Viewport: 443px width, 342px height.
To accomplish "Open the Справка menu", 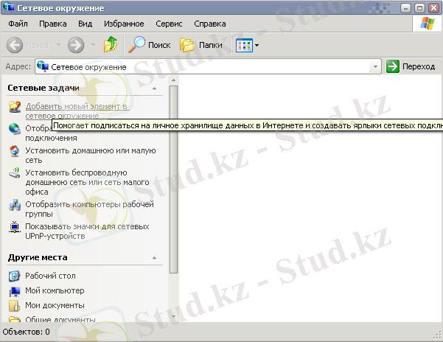I will coord(210,24).
